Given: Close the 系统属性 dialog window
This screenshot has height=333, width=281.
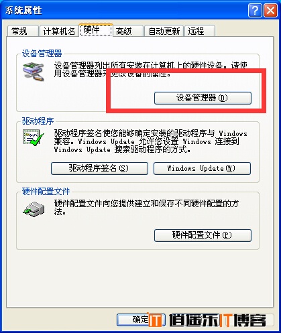Looking at the screenshot, I should pyautogui.click(x=270, y=11).
